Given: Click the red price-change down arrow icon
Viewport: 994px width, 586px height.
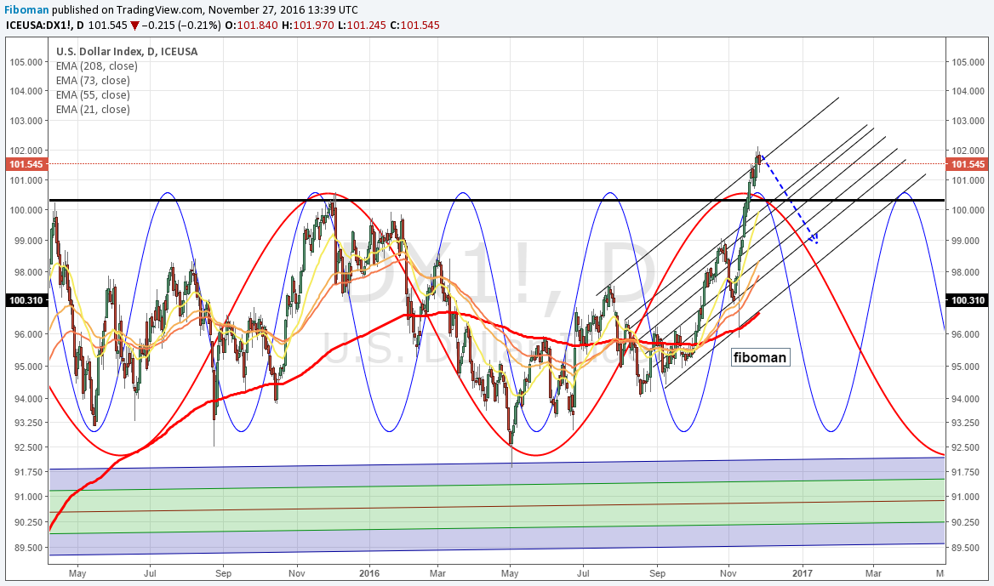Looking at the screenshot, I should click(x=134, y=25).
